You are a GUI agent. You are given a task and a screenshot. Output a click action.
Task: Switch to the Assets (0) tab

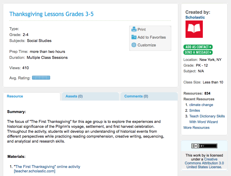tap(74, 96)
